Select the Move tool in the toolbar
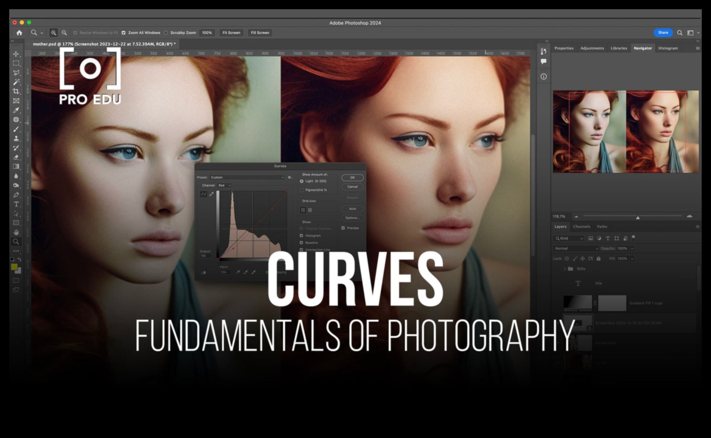Viewport: 711px width, 438px height. click(16, 54)
